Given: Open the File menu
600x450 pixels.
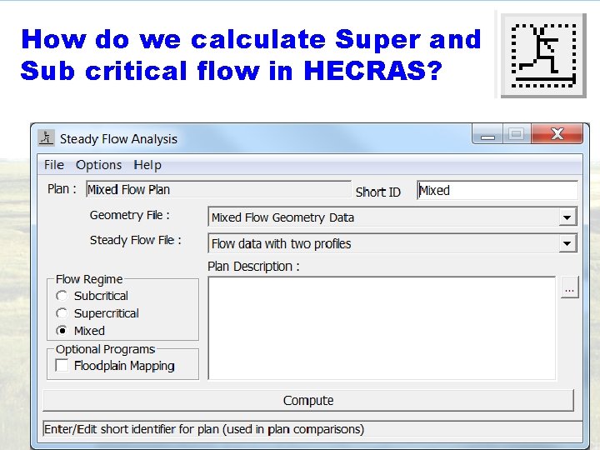Looking at the screenshot, I should tap(54, 165).
